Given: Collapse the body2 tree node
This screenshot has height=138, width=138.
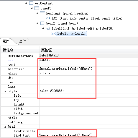Looking at the screenshot, I should point(37,23).
